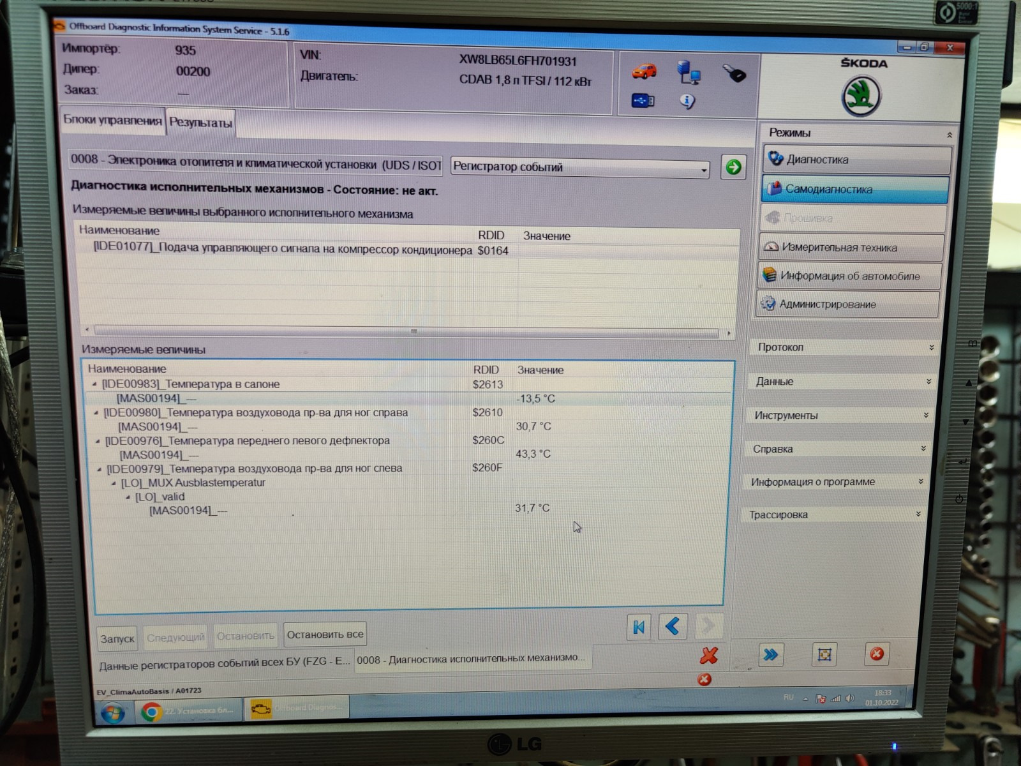Open the volume tray icon

point(849,698)
